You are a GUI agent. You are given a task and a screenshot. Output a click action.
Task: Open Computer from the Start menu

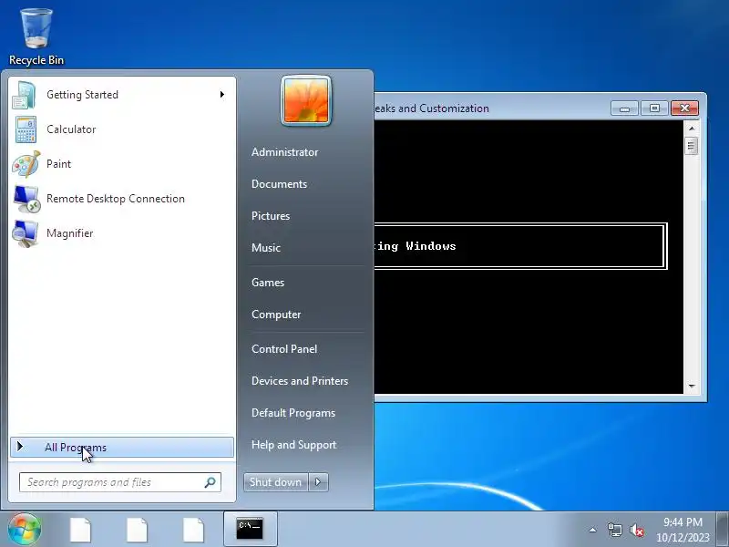pyautogui.click(x=276, y=315)
